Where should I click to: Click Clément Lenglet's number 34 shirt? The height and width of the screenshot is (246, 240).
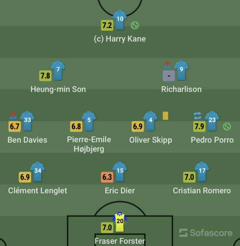tap(37, 172)
